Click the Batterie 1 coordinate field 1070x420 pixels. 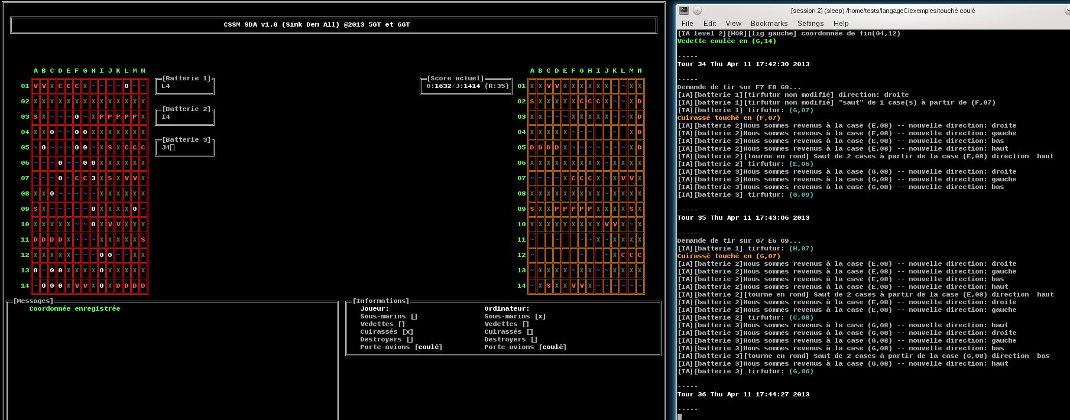click(x=184, y=86)
